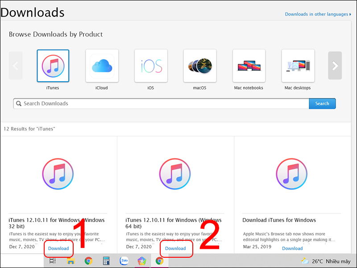The image size is (357, 268).
Task: Open Downloads in other languages link
Action: 318,14
